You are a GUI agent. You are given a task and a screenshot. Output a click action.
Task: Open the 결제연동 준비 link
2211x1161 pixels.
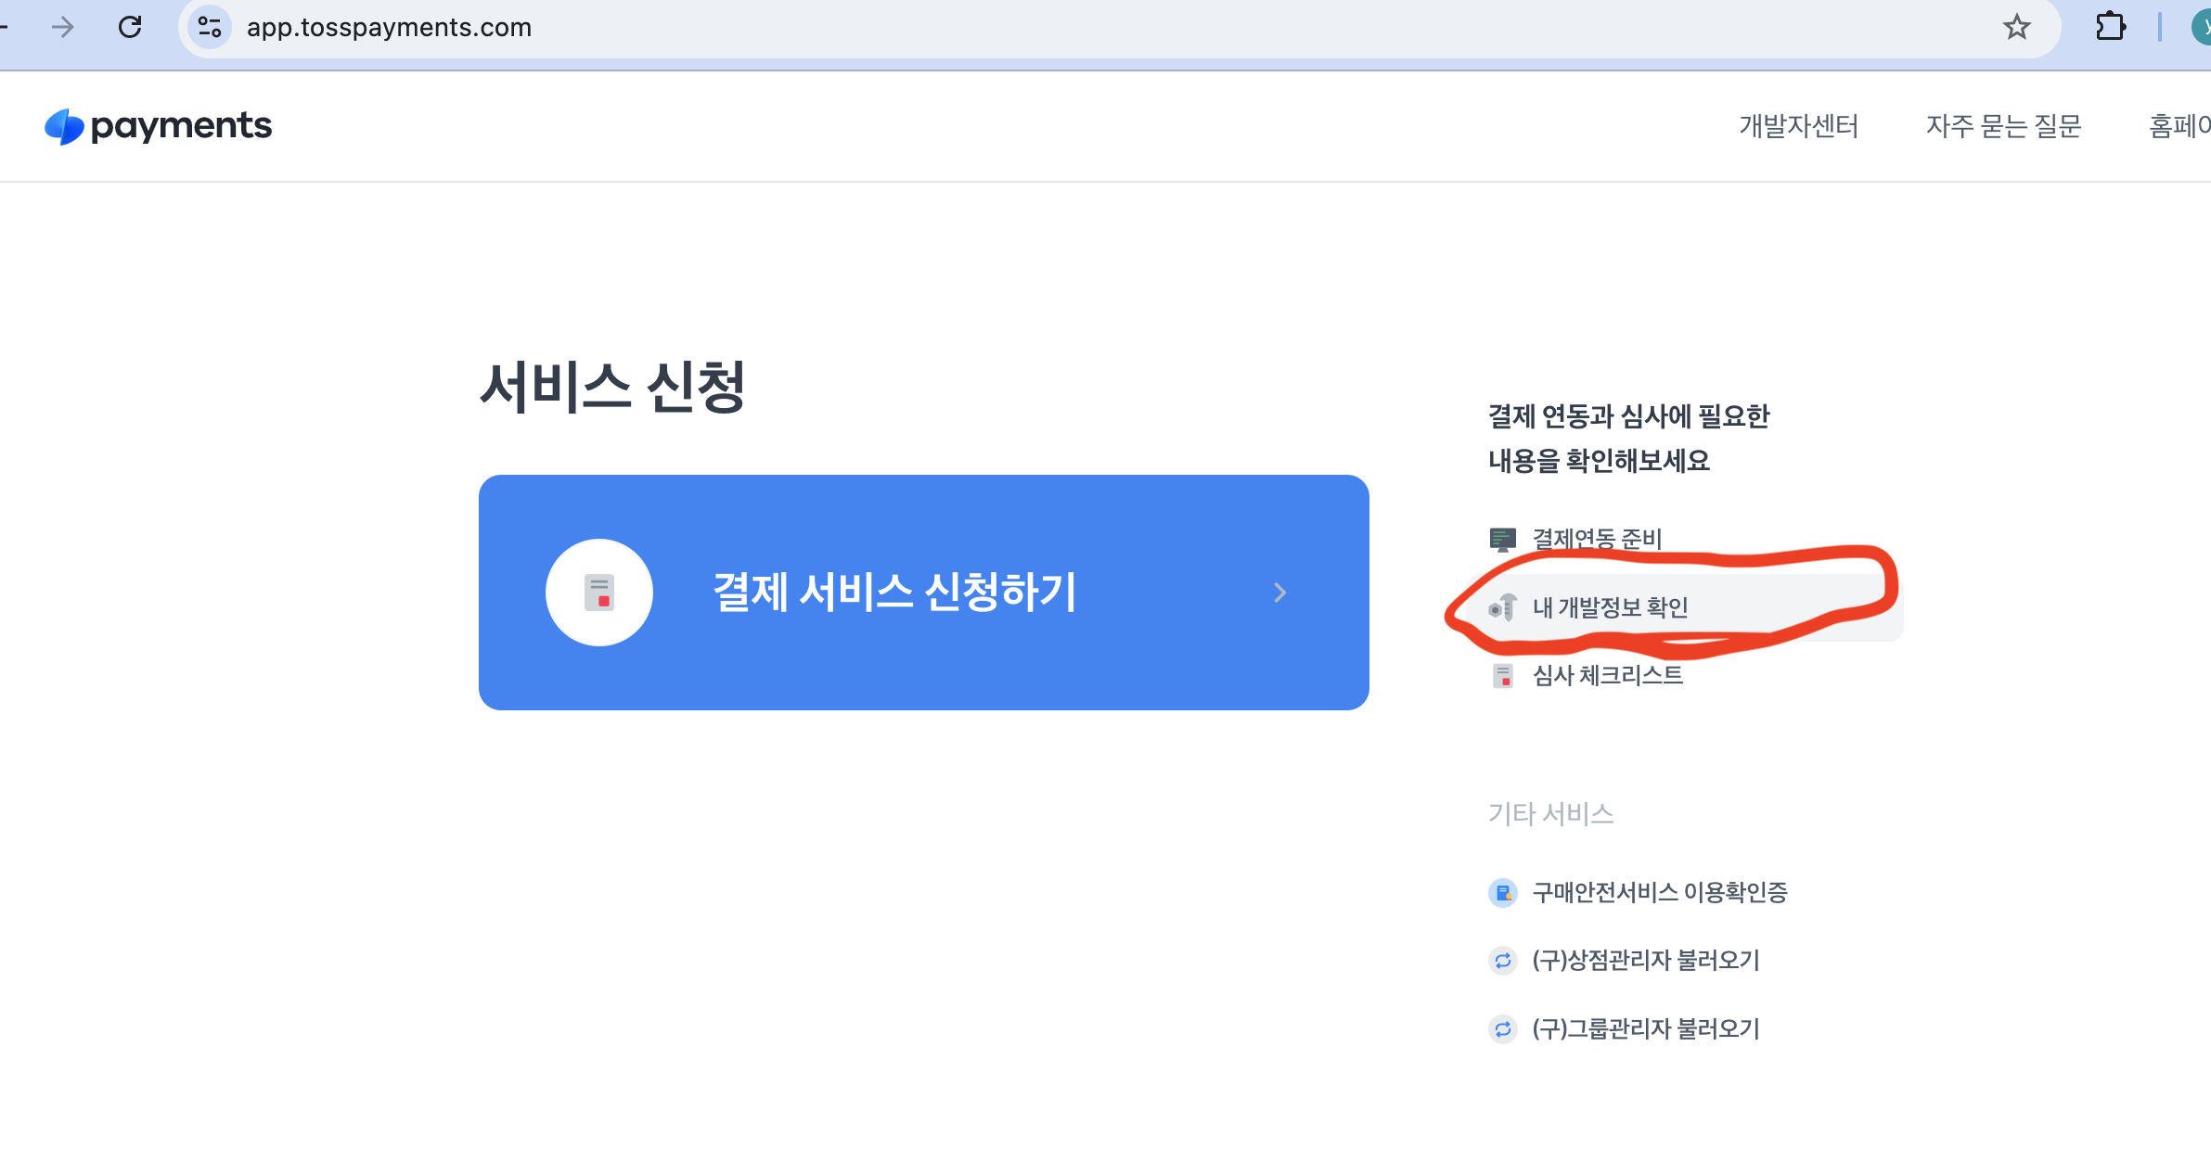pos(1596,539)
